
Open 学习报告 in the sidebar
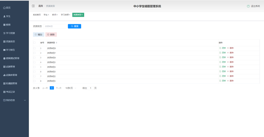[9, 50]
